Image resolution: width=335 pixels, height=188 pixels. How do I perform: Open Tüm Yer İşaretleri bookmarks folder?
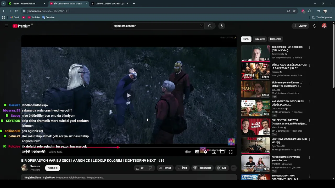pos(322,17)
